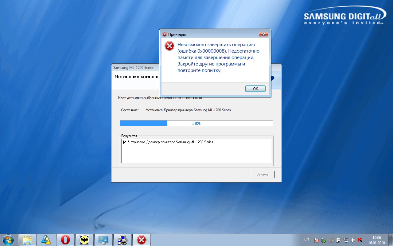Viewport: 393px width, 246px height.
Task: Close the Принтеры error dialog
Action: [263, 34]
